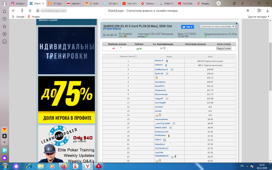Screen dimensions: 272x170
Task: Click the ru.sharkscope.com address field
Action: [x=54, y=11]
